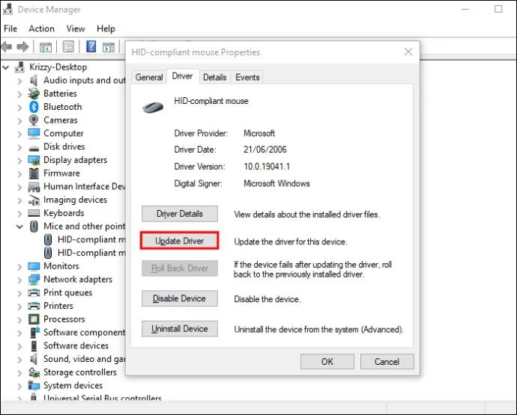
Task: Close the HID-compliant mouse Properties dialog
Action: [x=408, y=52]
